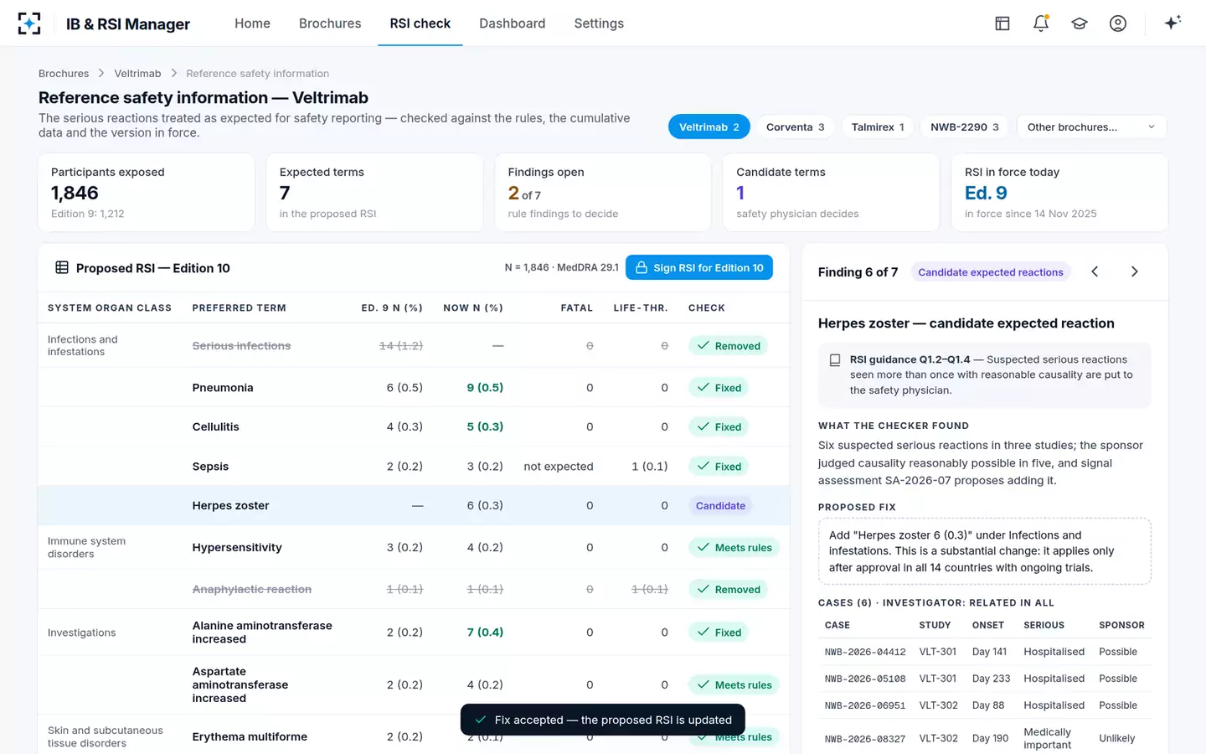This screenshot has width=1206, height=754.
Task: Go to the Settings tab
Action: [599, 23]
